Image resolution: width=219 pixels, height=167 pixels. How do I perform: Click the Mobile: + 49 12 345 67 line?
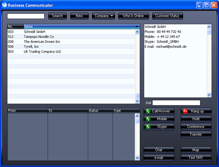tap(162, 37)
